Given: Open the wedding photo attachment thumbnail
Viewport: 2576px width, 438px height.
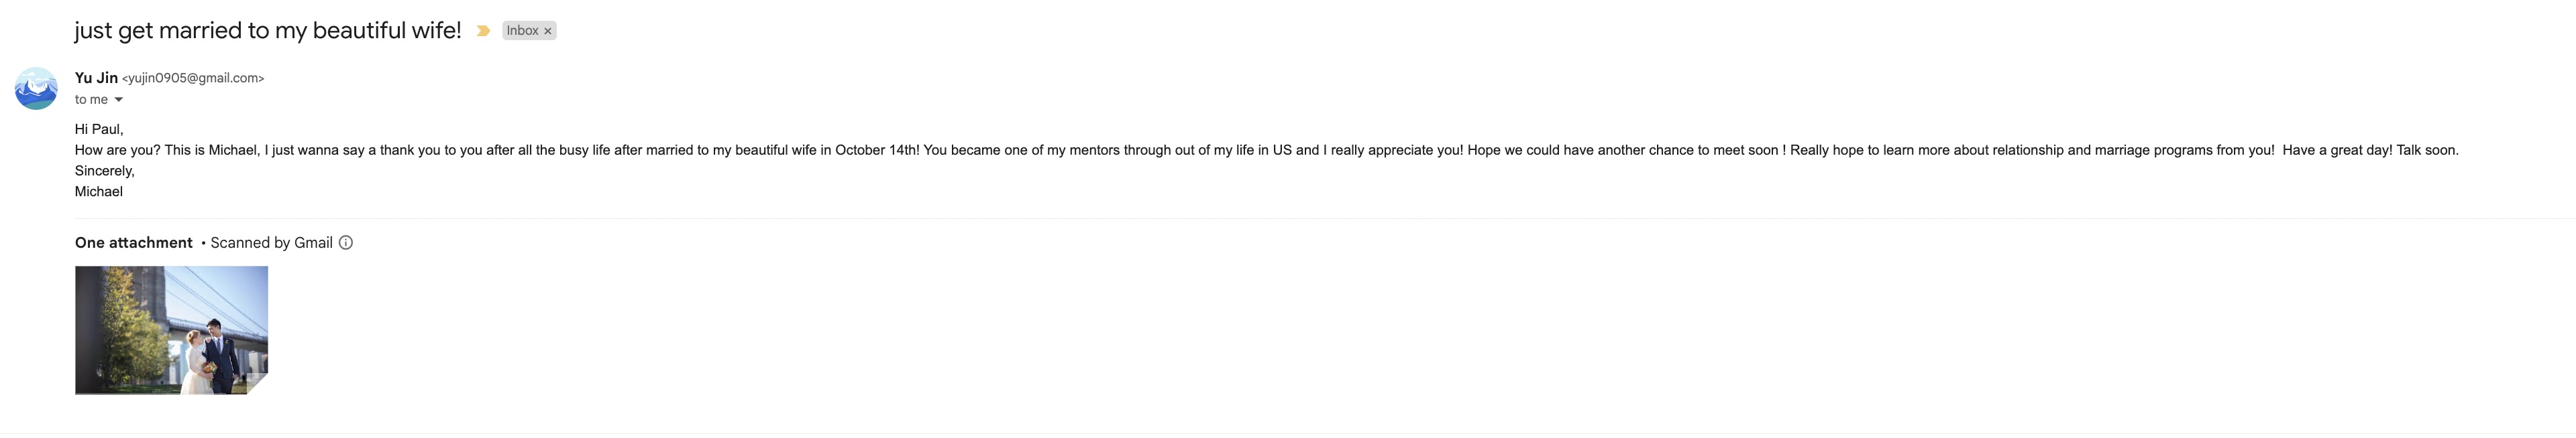Looking at the screenshot, I should 171,330.
